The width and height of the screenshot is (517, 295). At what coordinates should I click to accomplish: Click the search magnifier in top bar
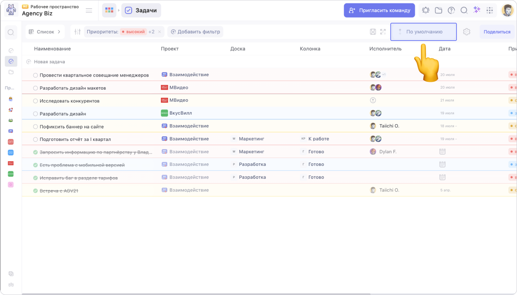(464, 10)
